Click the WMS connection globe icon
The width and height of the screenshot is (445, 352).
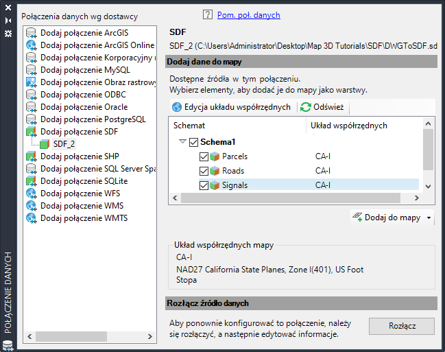[32, 206]
